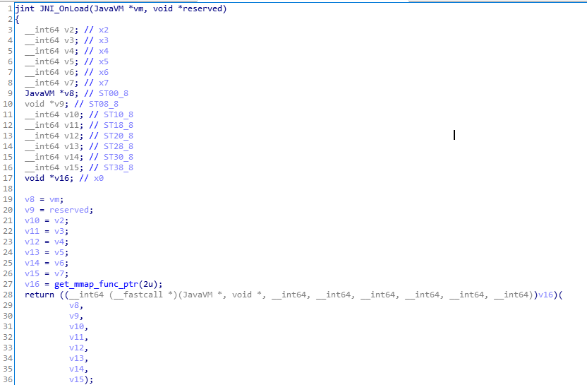Select the 'void *v16;' declaration
Screen dimensions: 587x385
pyautogui.click(x=49, y=178)
